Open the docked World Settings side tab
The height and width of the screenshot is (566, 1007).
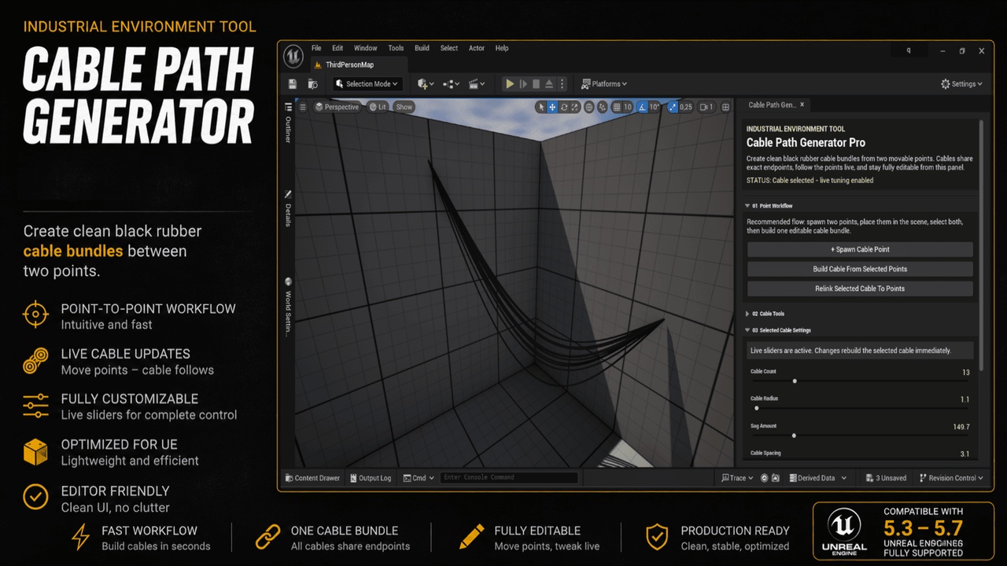(288, 307)
